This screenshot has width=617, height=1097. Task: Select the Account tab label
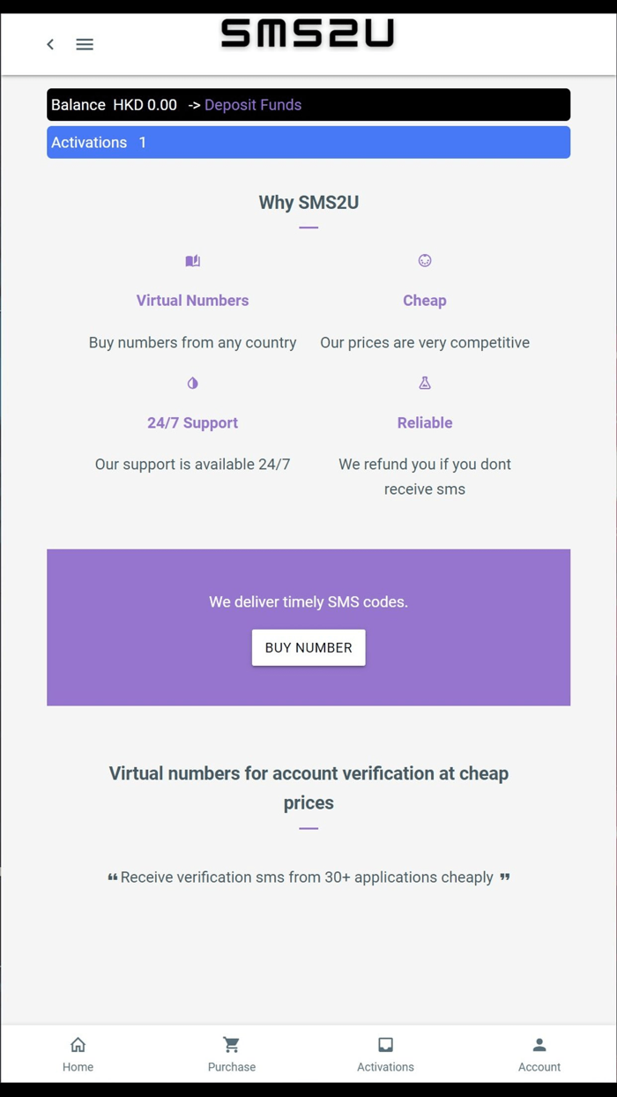tap(539, 1067)
